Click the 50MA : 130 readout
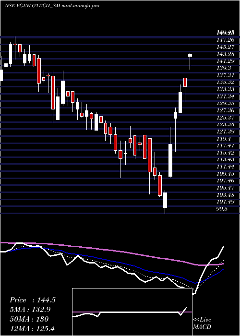Viewport: 240px width, 336px height. 29,319
